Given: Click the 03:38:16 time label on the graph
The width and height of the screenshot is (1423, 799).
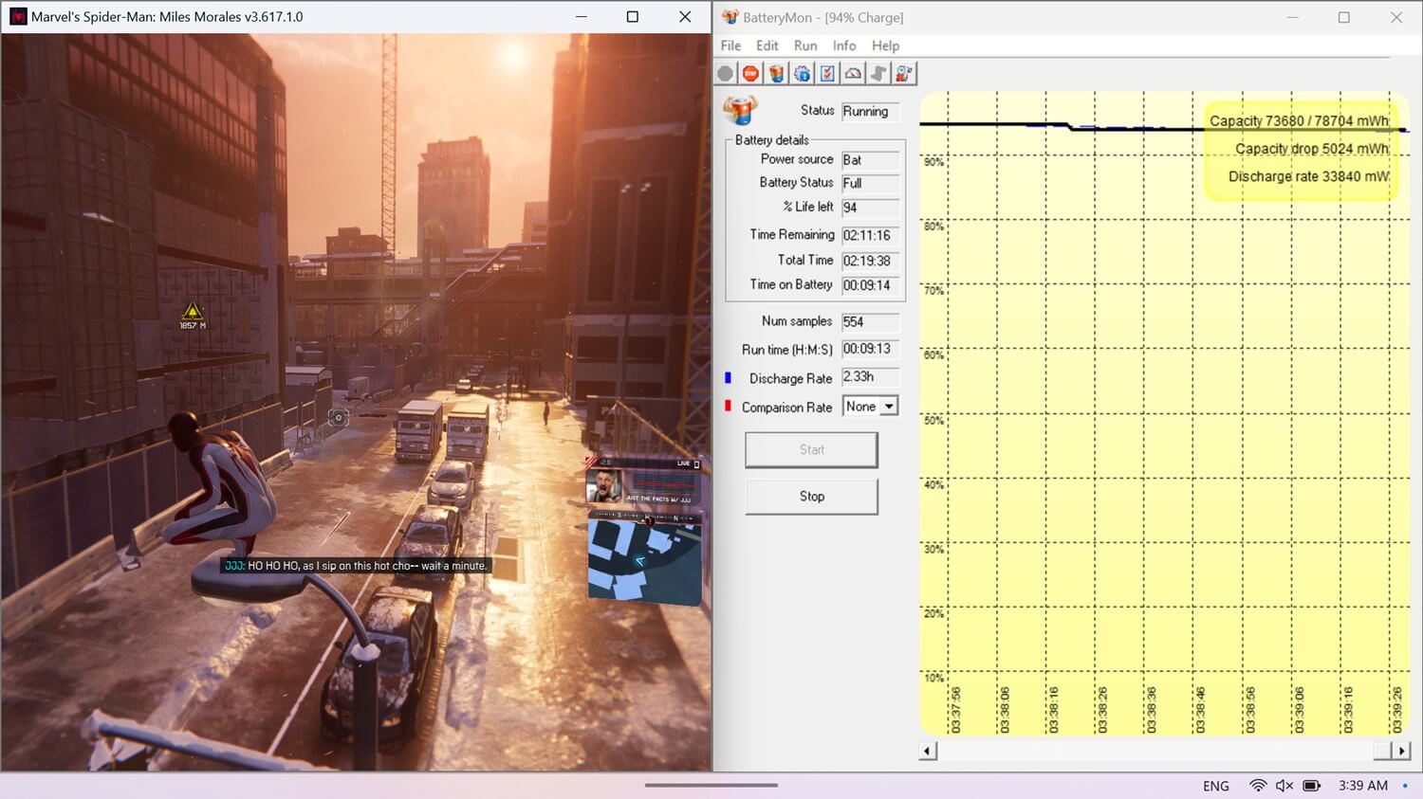Looking at the screenshot, I should pos(1053,710).
